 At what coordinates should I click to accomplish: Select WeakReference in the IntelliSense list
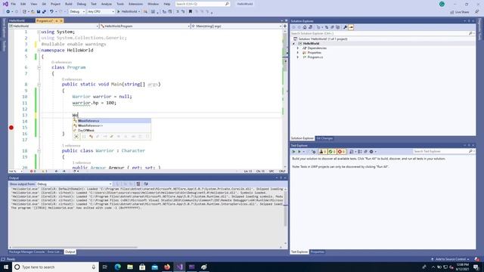[x=112, y=121]
